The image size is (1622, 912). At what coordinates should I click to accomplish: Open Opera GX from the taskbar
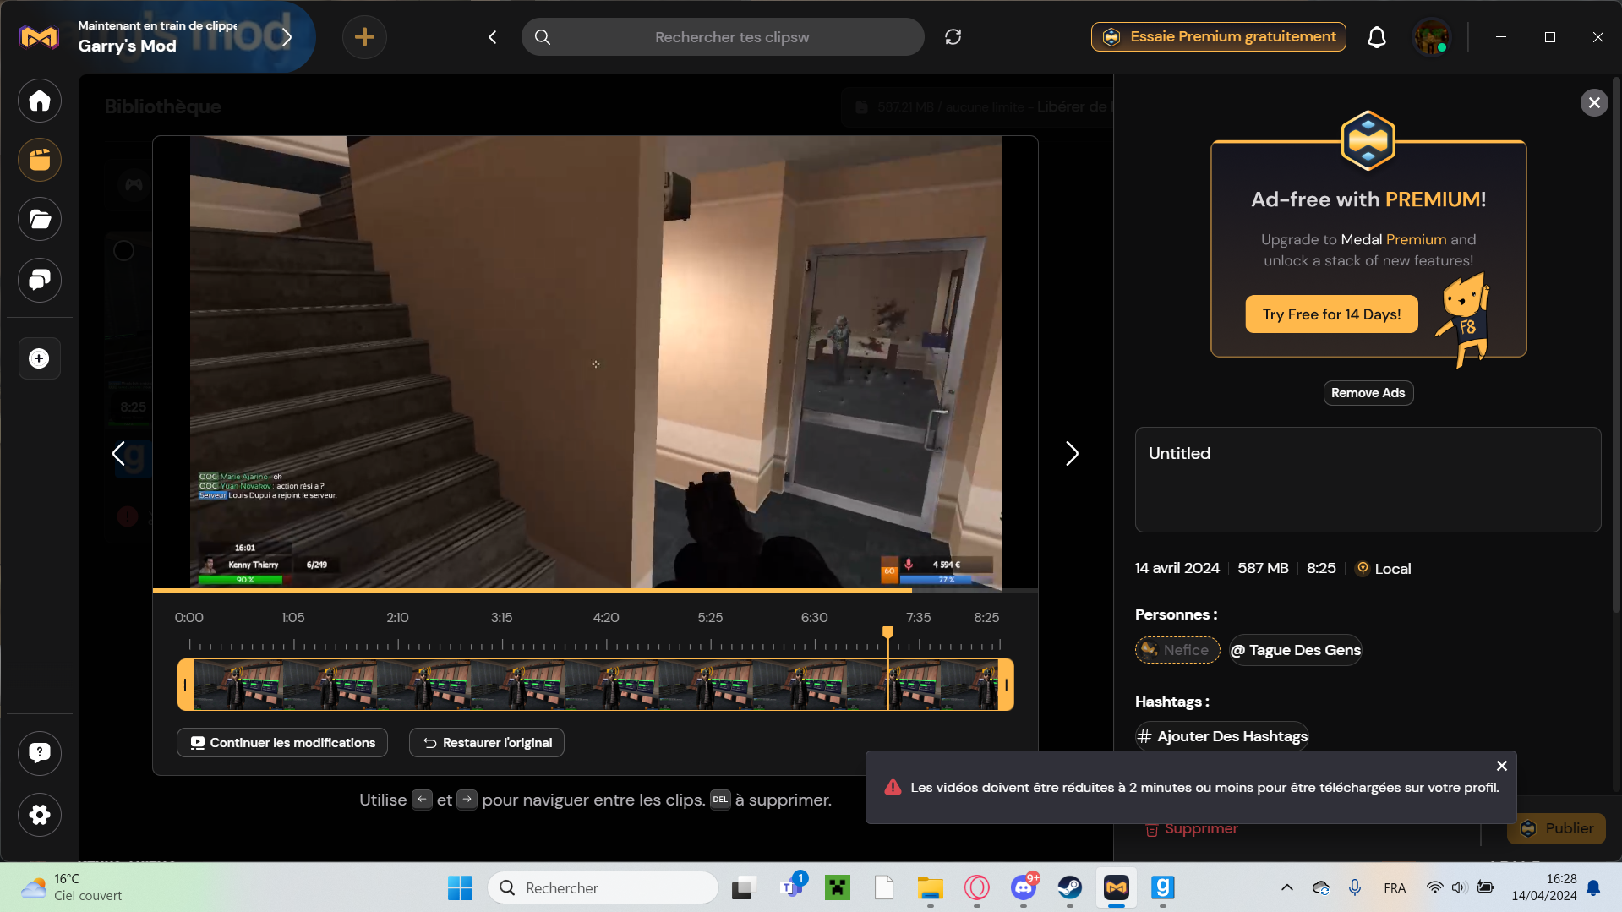tap(977, 888)
